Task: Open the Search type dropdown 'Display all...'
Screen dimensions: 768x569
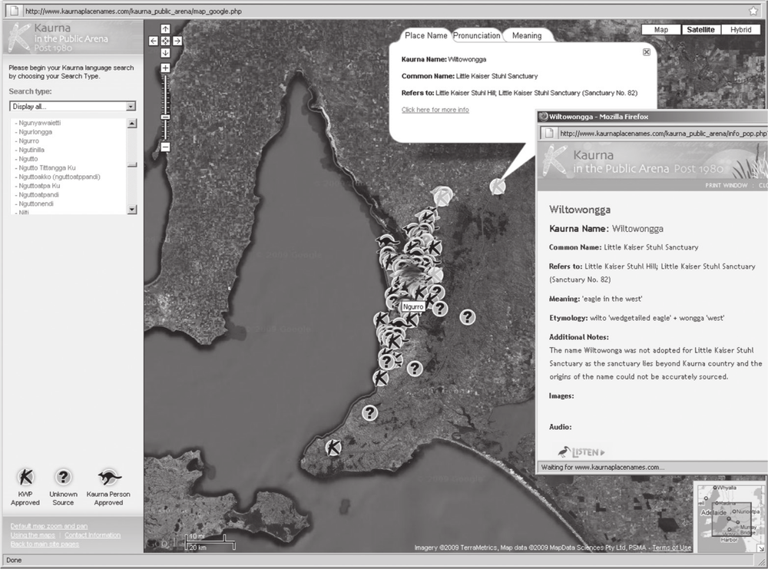Action: (x=72, y=106)
